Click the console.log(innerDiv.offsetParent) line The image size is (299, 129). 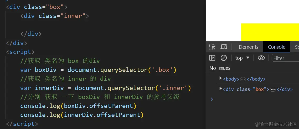82,115
